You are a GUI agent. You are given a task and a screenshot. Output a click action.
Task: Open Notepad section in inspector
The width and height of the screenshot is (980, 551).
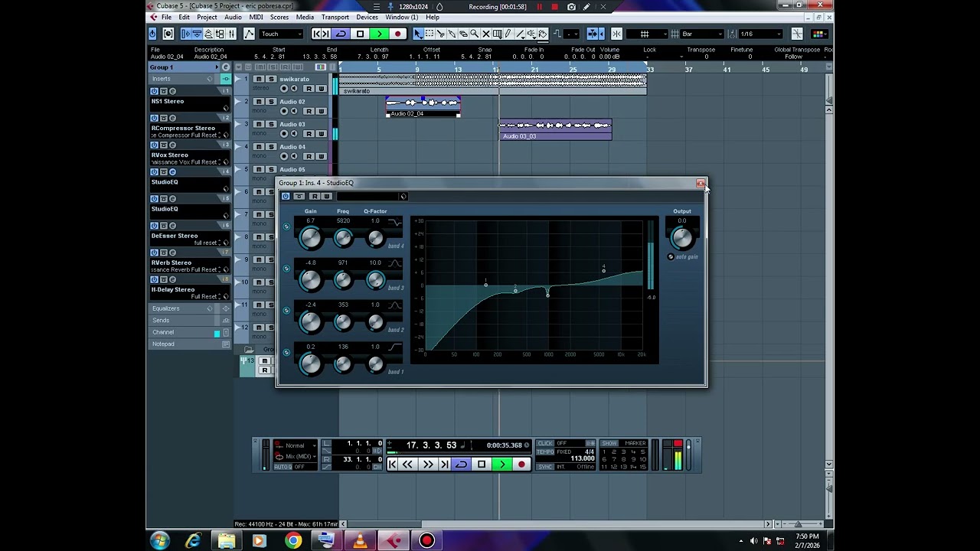click(x=190, y=344)
